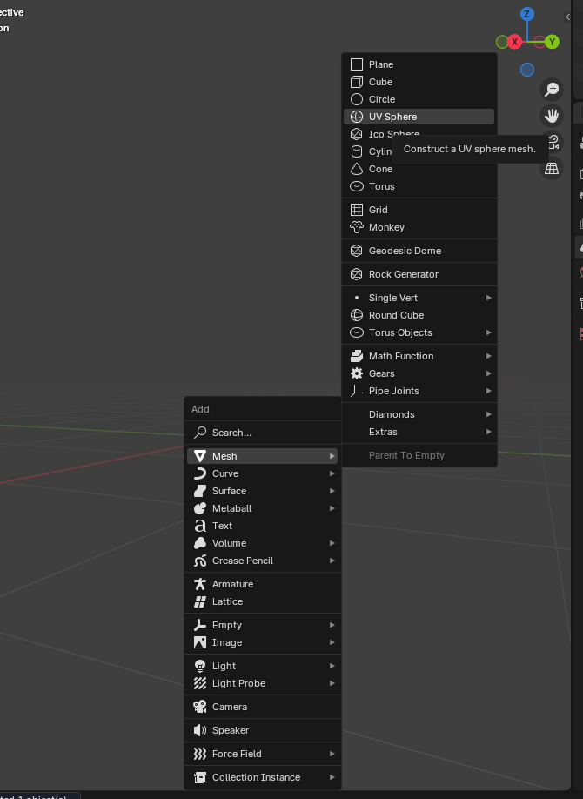Add a Torus mesh
Viewport: 583px width, 799px height.
point(419,186)
